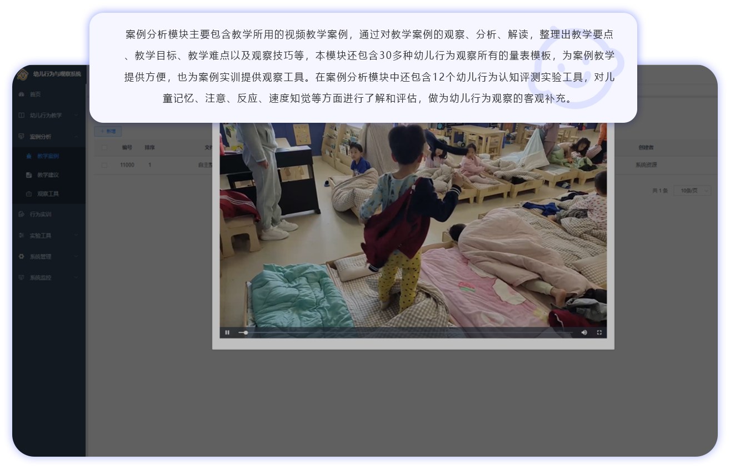The width and height of the screenshot is (730, 475).
Task: Click the video frame showing the children
Action: coord(413,222)
